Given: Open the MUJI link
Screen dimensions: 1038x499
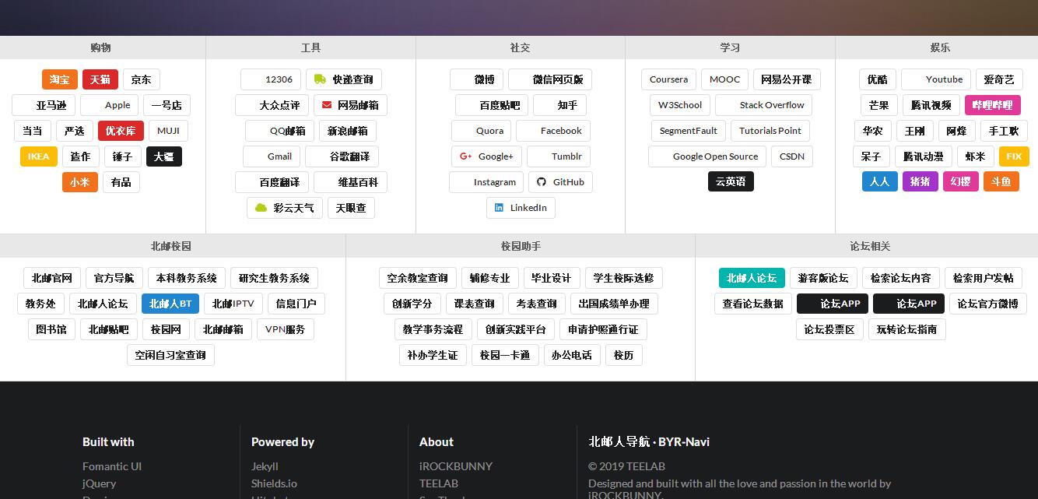Looking at the screenshot, I should coord(168,131).
